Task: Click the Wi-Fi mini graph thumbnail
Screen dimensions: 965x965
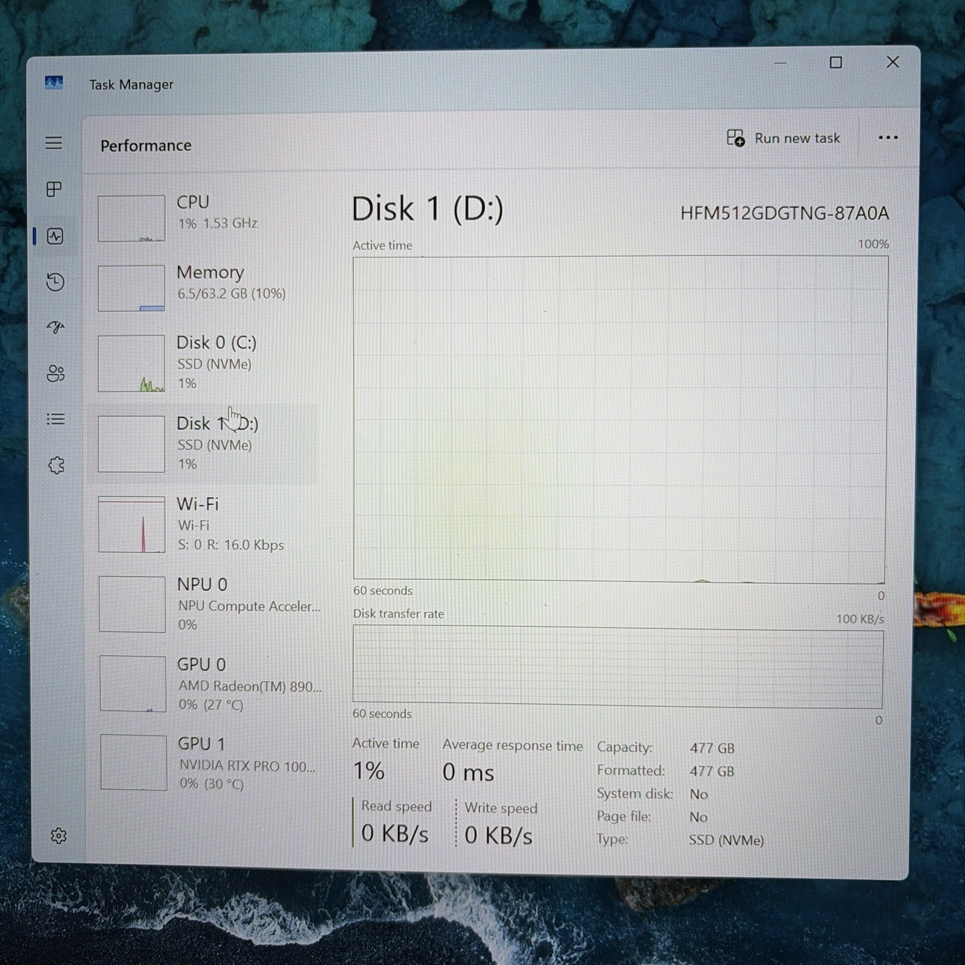Action: click(x=131, y=524)
